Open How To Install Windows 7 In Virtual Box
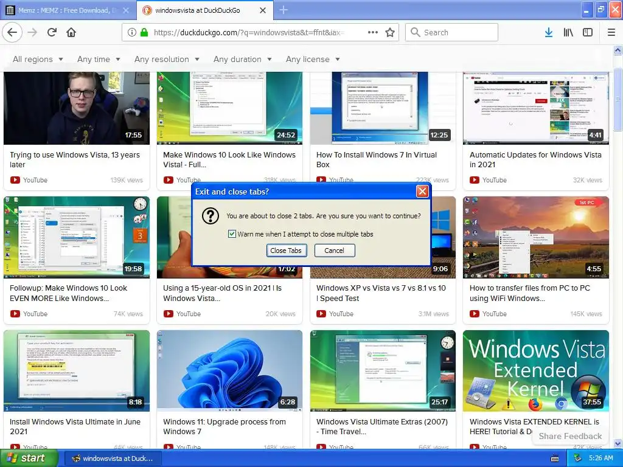 376,160
